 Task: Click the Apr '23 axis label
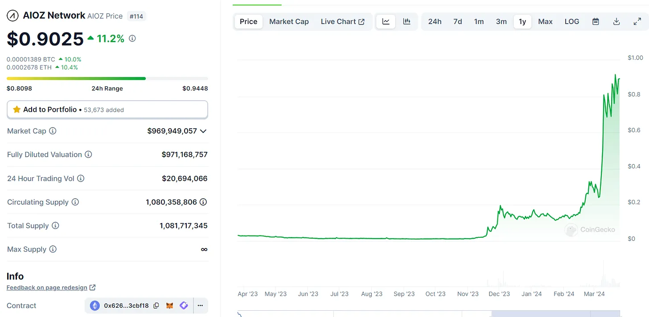(x=248, y=294)
